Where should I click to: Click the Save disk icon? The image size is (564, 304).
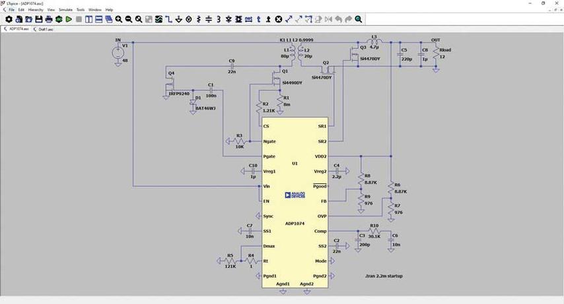click(x=39, y=19)
